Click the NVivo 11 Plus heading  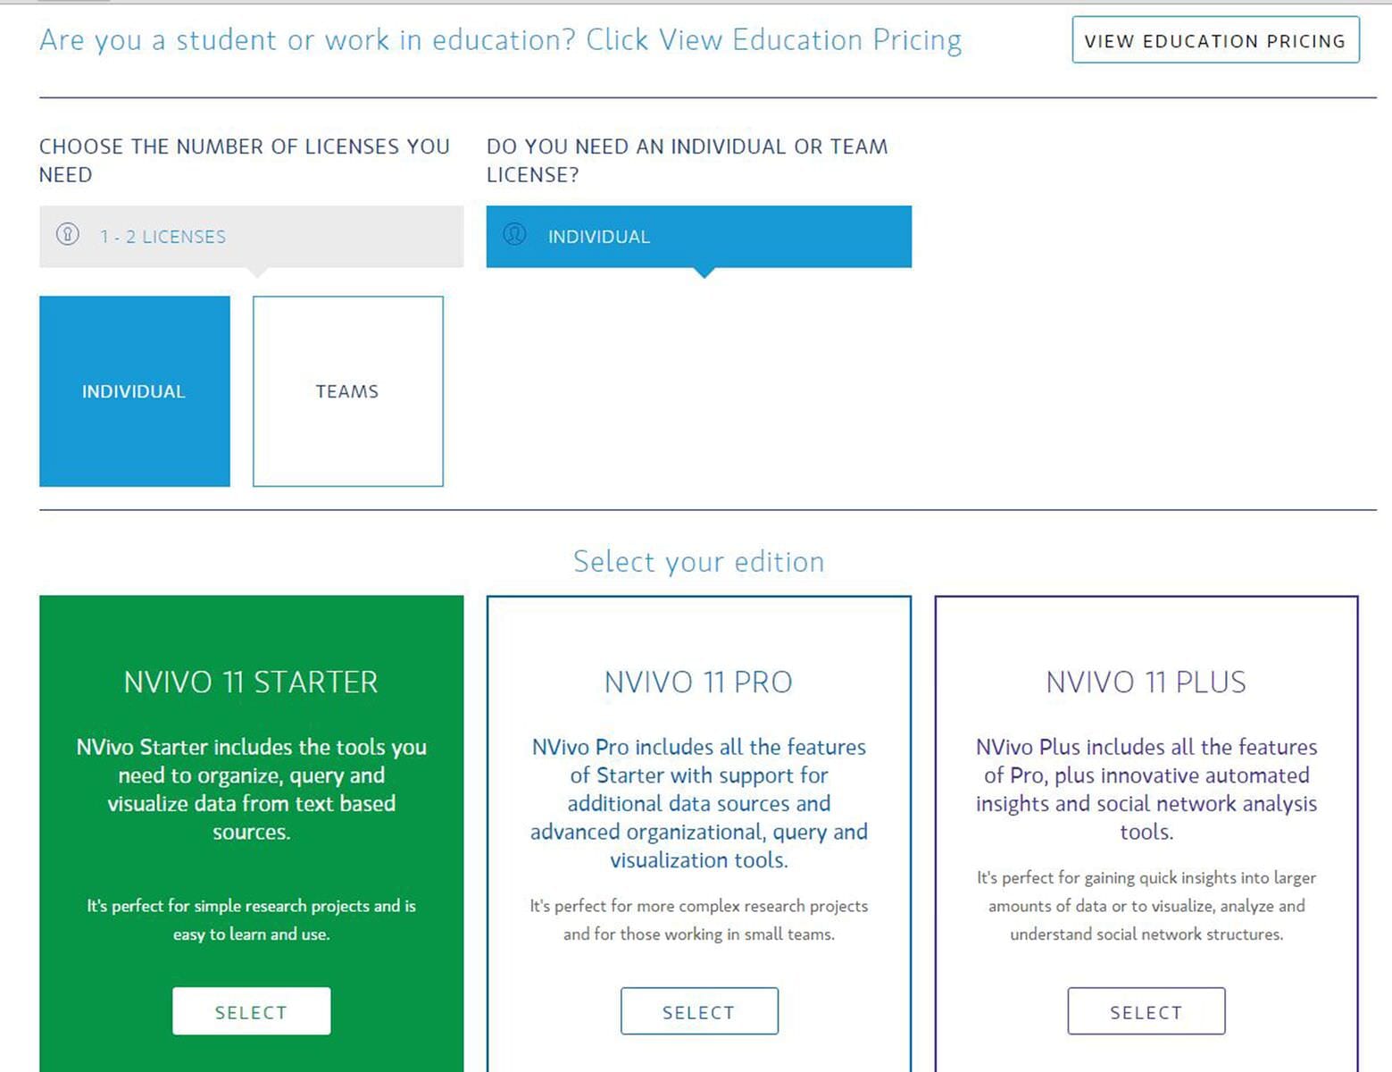pos(1146,683)
